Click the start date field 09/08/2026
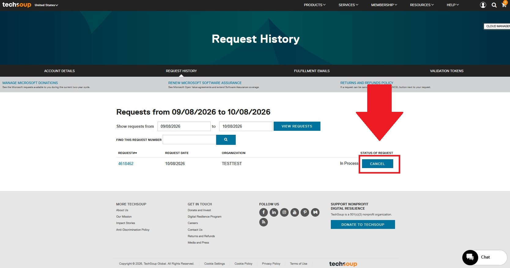The width and height of the screenshot is (510, 268). (184, 126)
